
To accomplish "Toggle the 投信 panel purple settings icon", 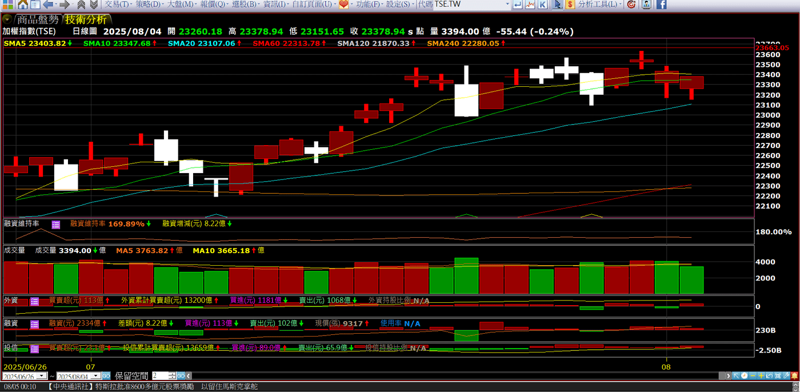I will point(34,348).
